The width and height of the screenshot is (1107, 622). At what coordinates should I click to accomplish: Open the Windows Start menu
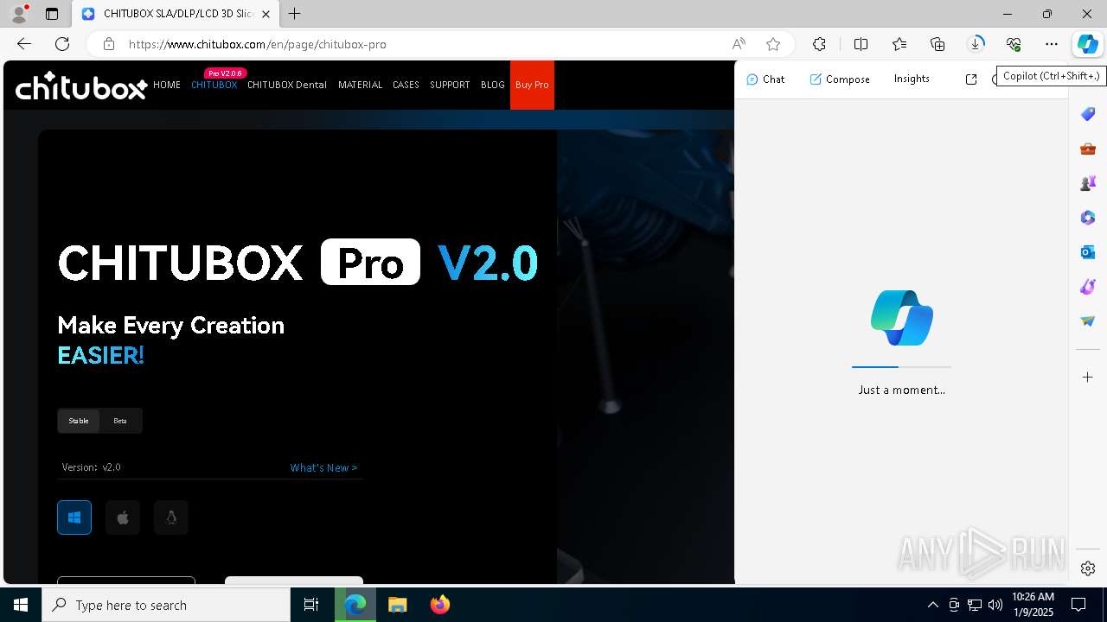[21, 605]
